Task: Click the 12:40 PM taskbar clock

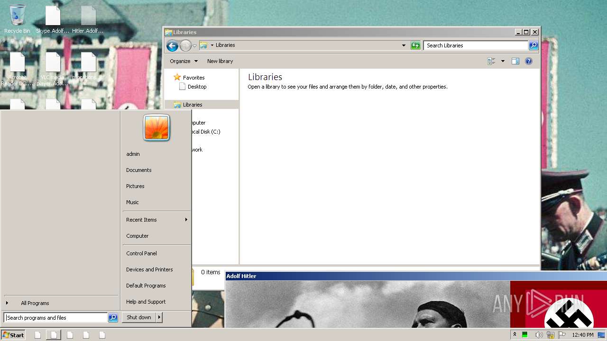Action: pyautogui.click(x=583, y=335)
